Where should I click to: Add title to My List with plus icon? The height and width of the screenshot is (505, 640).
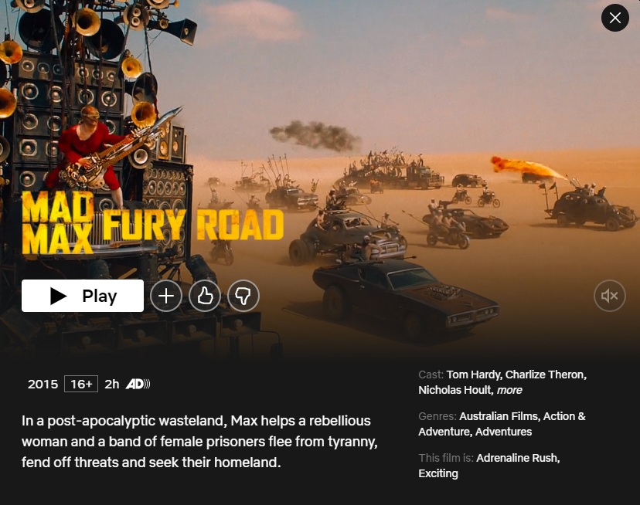point(166,296)
